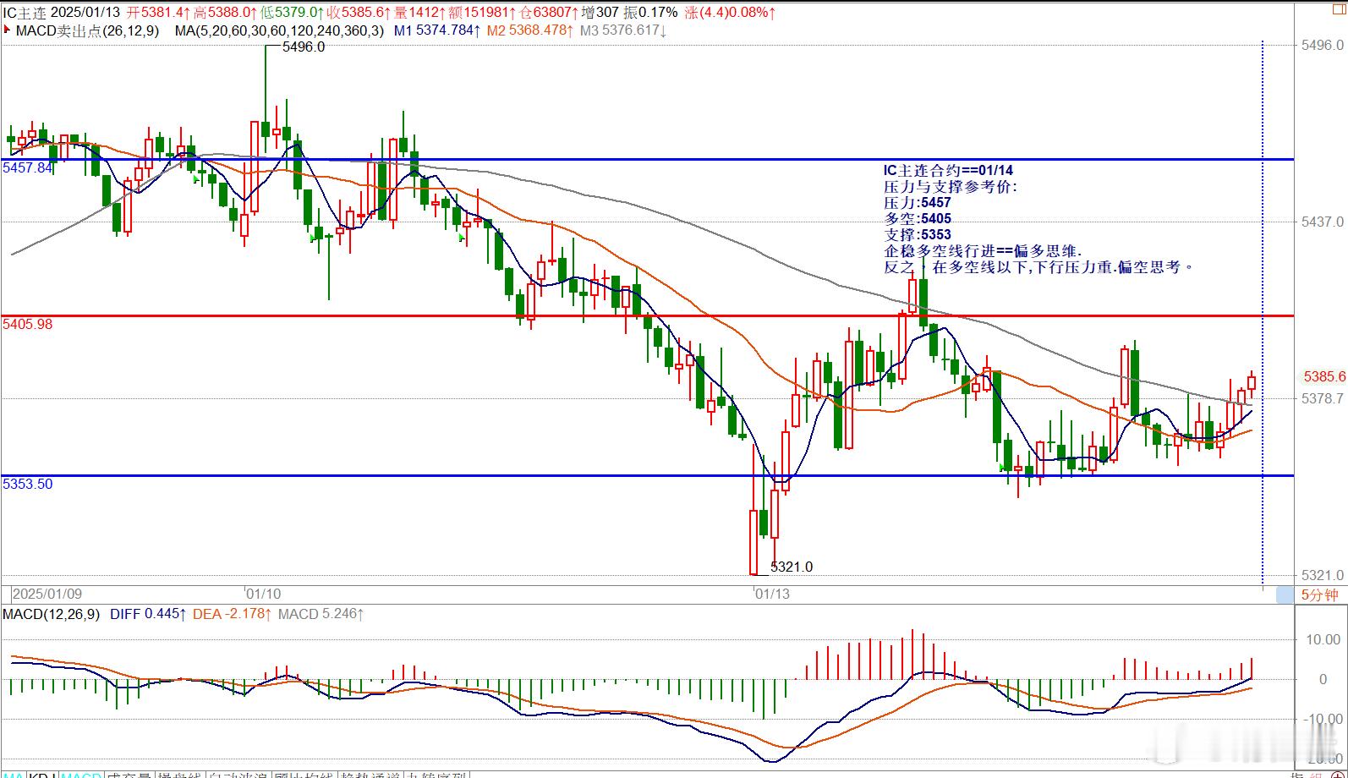Click the M1 5374.784 moving average value
Screen dimensions: 1348x778
438,31
